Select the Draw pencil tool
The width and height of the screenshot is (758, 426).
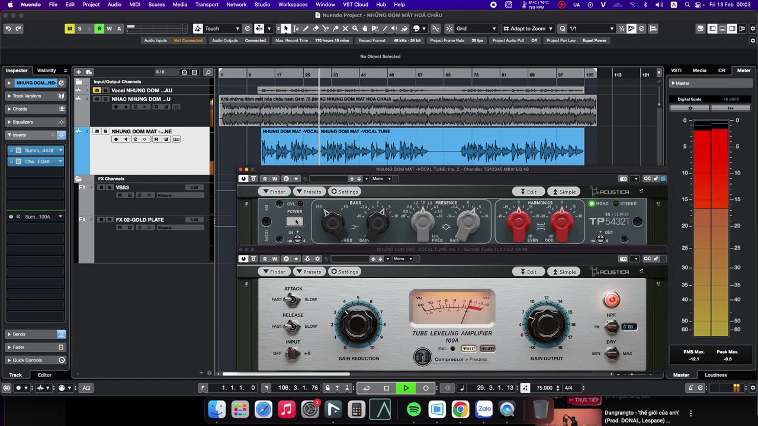coord(306,28)
